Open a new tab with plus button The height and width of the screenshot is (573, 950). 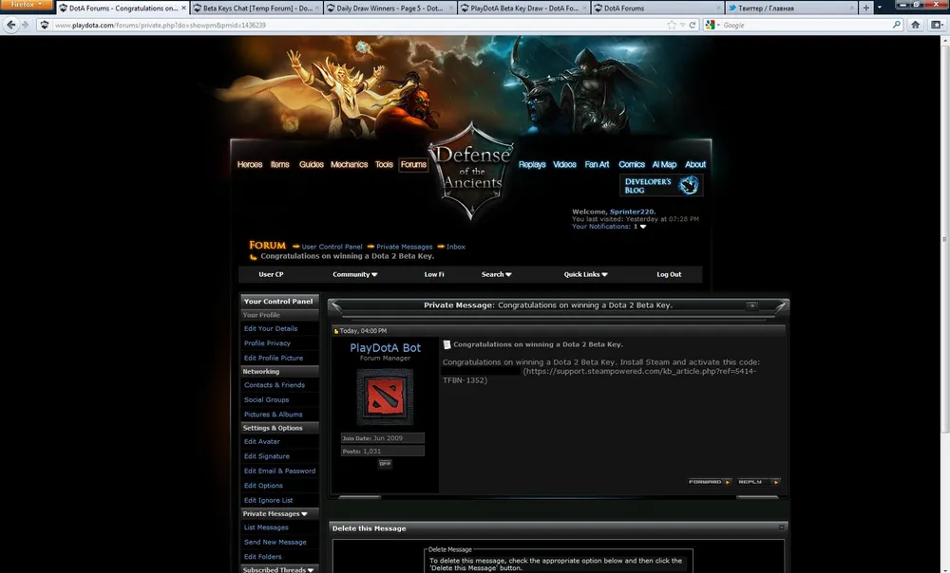click(865, 8)
